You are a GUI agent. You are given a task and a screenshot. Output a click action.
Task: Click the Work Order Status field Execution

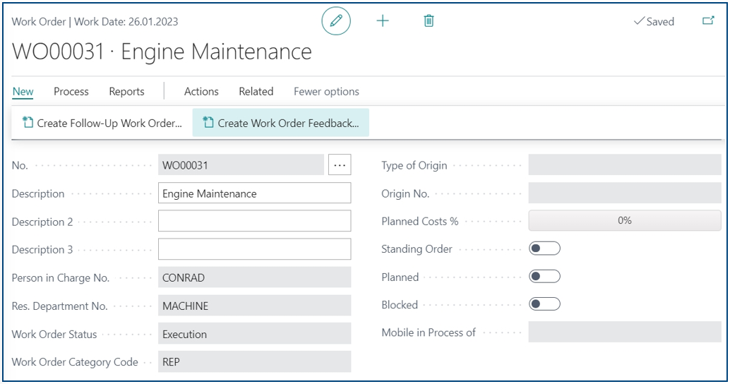pos(255,334)
